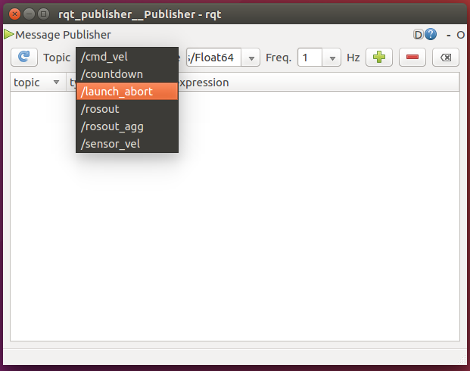Clear all publishers using the erase icon
470x371 pixels.
click(446, 57)
